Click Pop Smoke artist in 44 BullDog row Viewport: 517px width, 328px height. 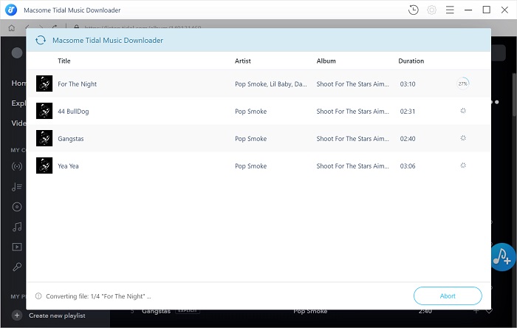pos(250,112)
